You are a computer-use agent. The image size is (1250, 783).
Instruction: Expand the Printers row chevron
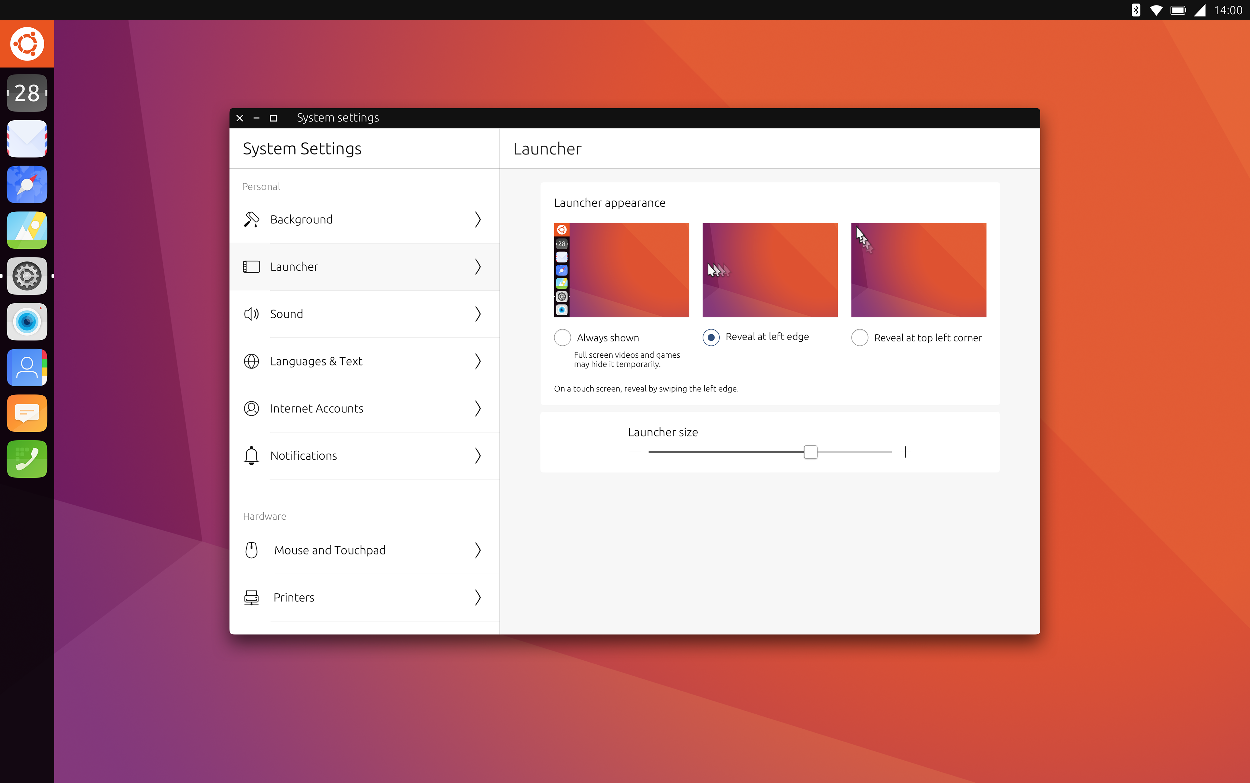coord(478,598)
